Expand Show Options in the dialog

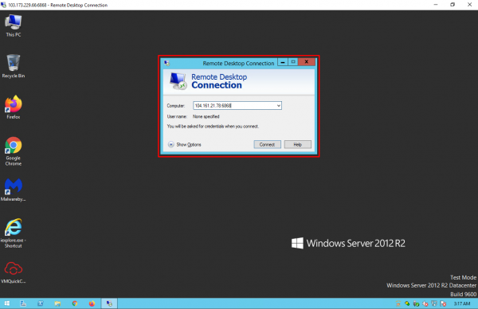pos(185,144)
